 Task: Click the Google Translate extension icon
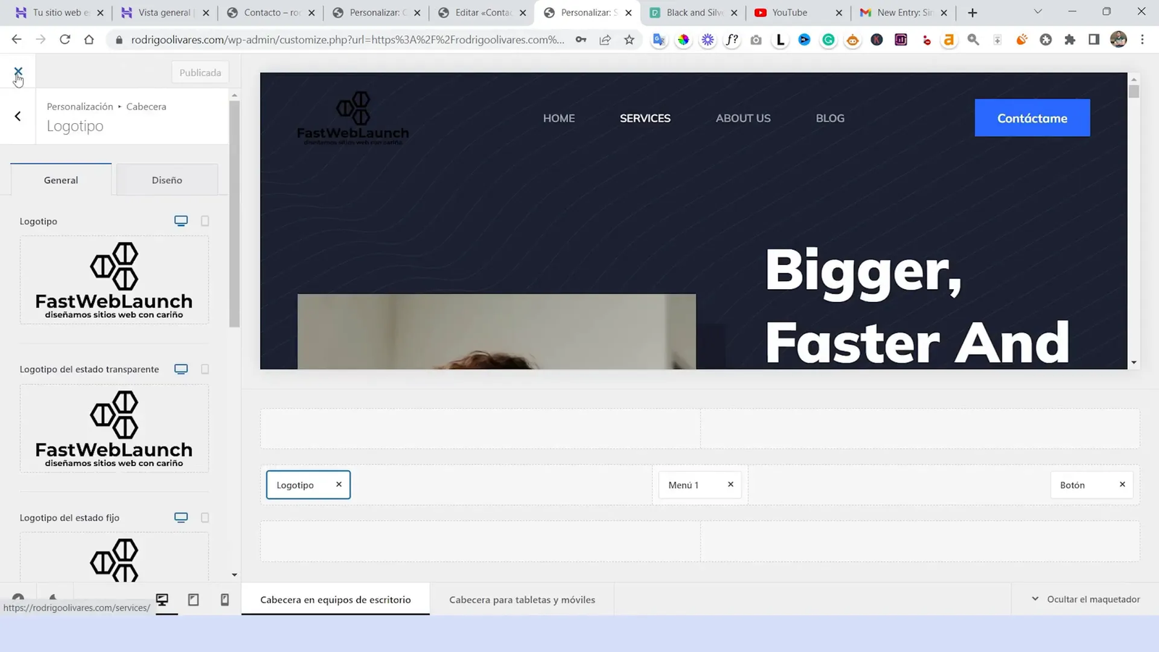(x=658, y=40)
